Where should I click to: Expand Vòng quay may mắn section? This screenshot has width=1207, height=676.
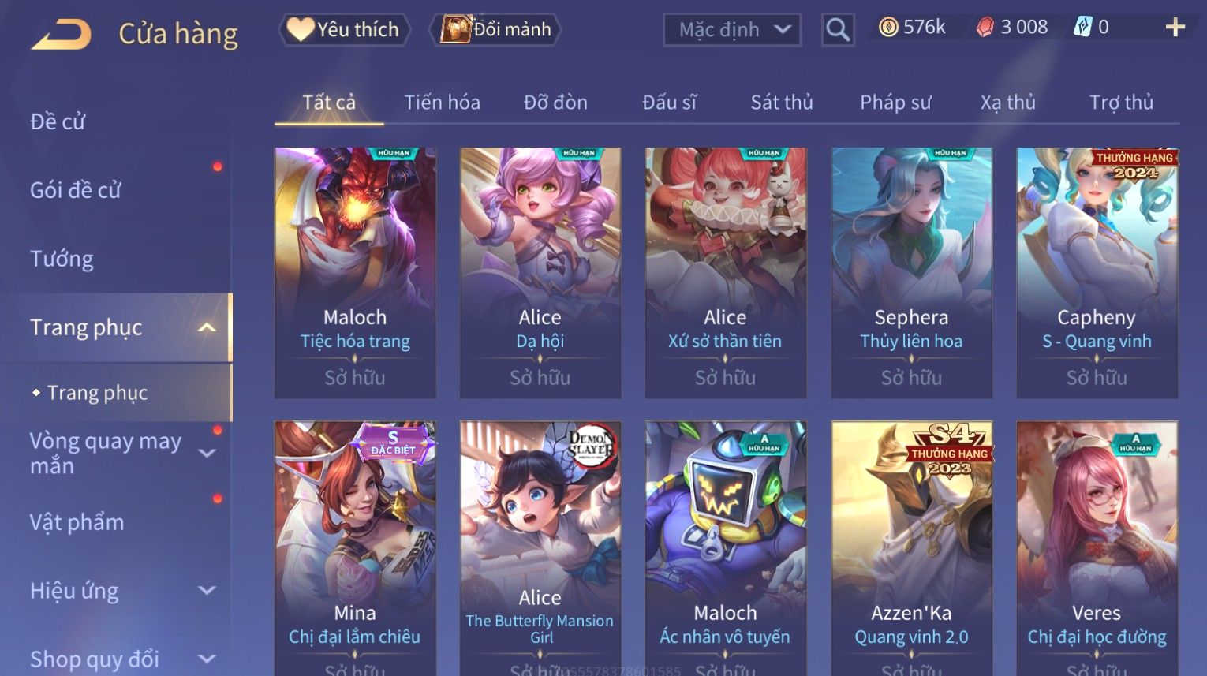207,454
